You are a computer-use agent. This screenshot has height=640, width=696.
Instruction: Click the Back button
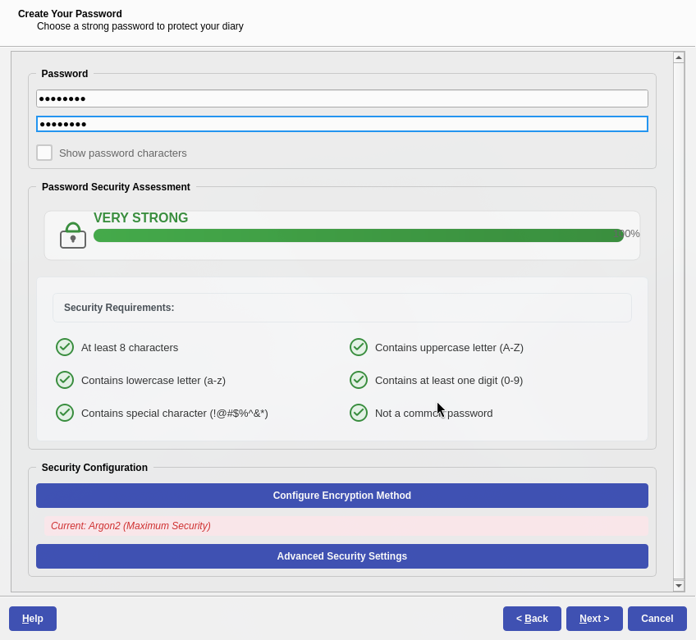532,618
